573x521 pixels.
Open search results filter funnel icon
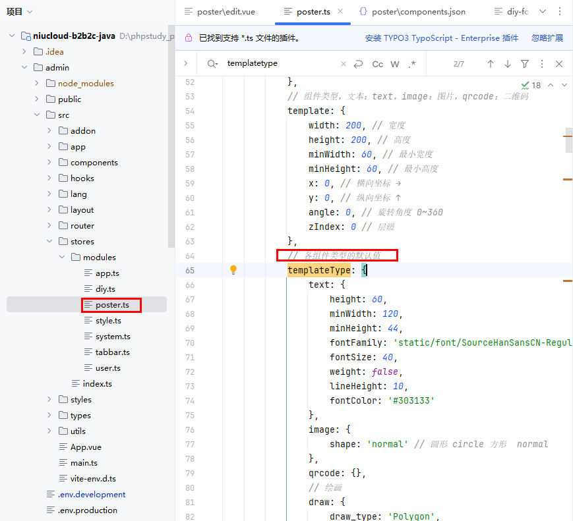(x=525, y=64)
